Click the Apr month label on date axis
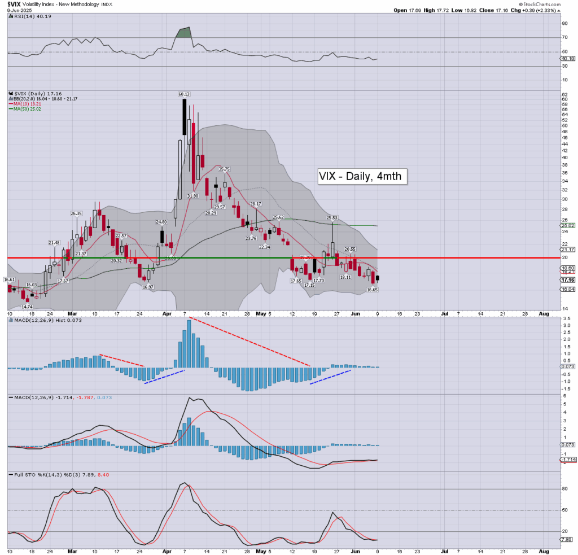The height and width of the screenshot is (555, 578). [166, 312]
